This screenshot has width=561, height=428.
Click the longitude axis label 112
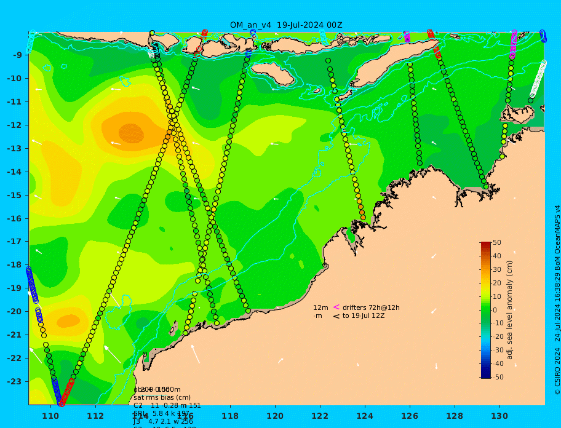95,416
